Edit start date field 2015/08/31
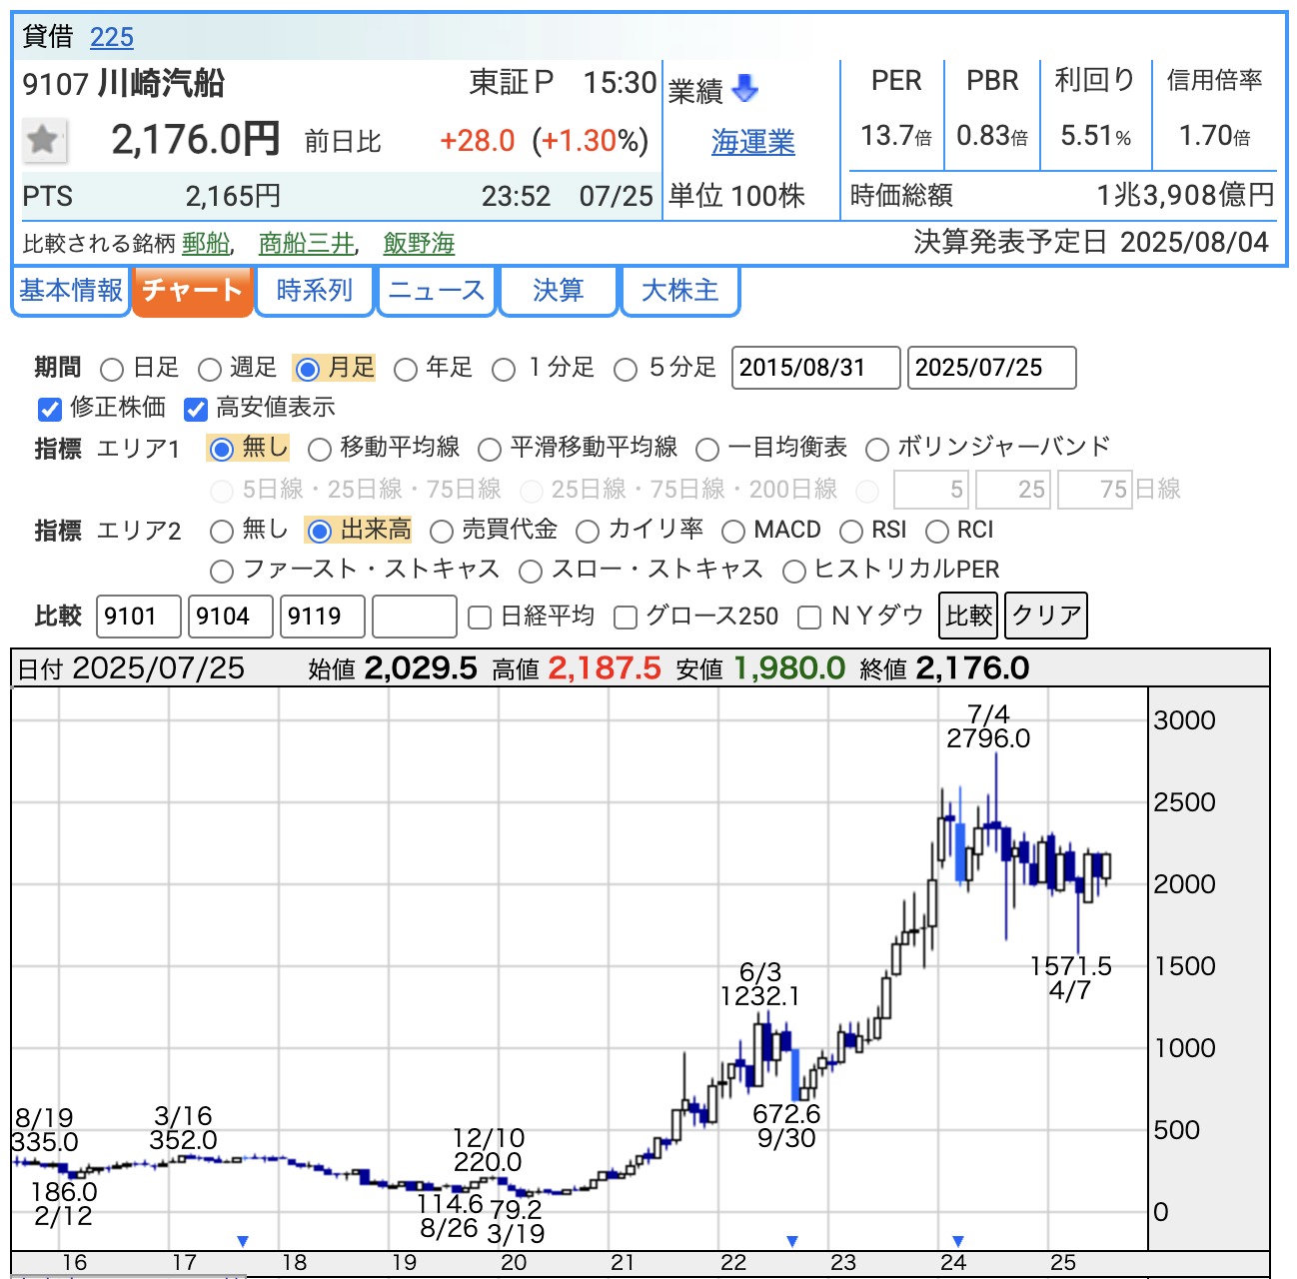This screenshot has height=1279, width=1297. tap(816, 368)
